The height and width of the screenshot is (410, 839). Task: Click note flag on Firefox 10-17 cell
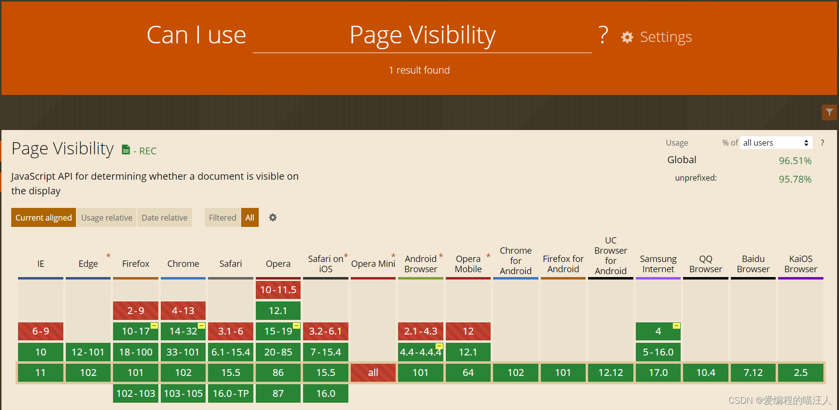pyautogui.click(x=154, y=326)
